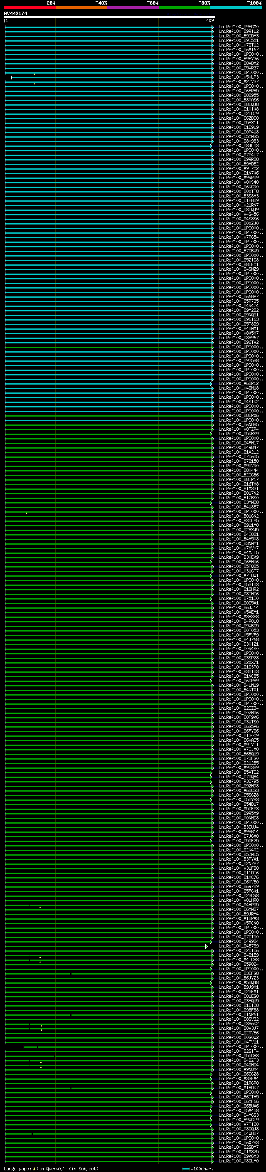Open hit UniRef100_B9EY36
The image size is (266, 1172).
239,59
